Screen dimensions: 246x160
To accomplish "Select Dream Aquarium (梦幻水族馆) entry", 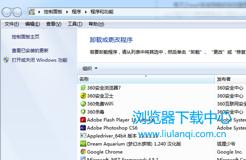I will 134,144.
